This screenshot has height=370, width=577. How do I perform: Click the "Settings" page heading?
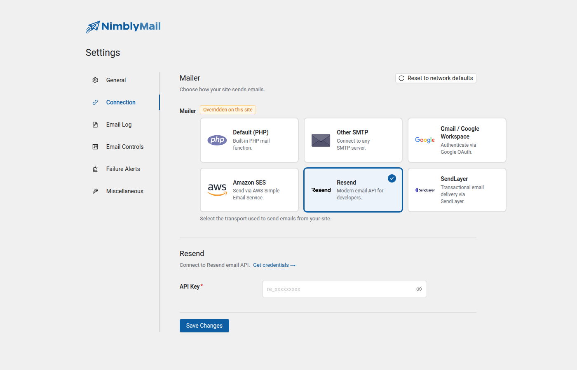[x=103, y=53]
